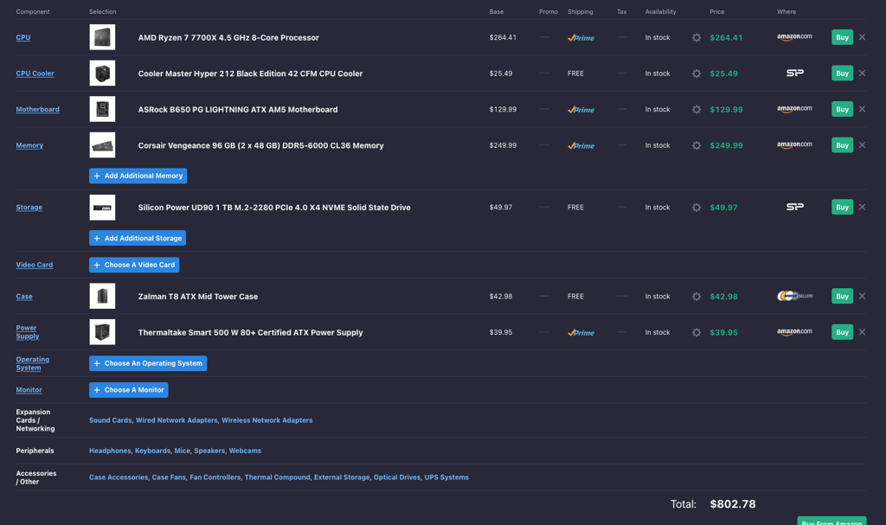886x525 pixels.
Task: Click Amazon logo in the CPU row
Action: [794, 36]
